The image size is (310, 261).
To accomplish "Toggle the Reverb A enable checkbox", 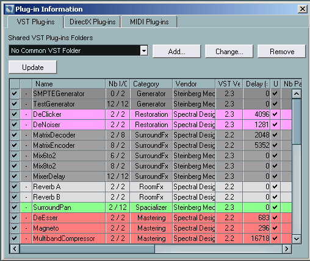I will [x=15, y=187].
